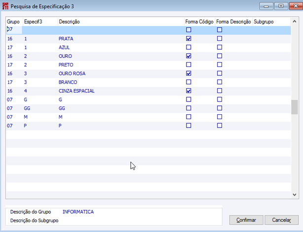Check Forma Descrição for the P row
This screenshot has width=303, height=232.
[x=220, y=125]
